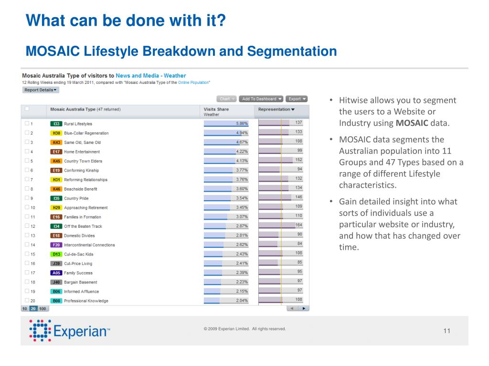The height and width of the screenshot is (366, 489).
Task: Click the H29 Approaching Retirement badge
Action: (x=56, y=208)
